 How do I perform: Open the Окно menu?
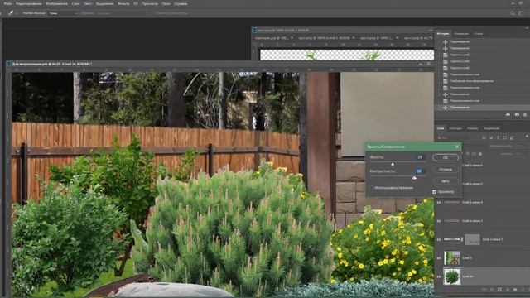pyautogui.click(x=166, y=3)
